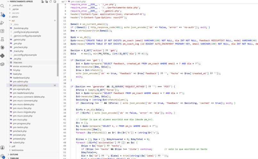Viewport: 258px width, 159px height.
Task: Open leaderboard.php file
Action: pos(21,78)
